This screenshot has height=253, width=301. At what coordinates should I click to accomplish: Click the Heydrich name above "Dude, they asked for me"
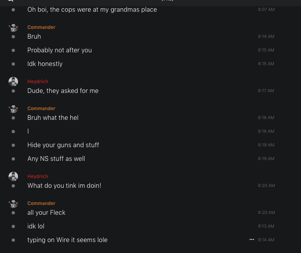(38, 82)
